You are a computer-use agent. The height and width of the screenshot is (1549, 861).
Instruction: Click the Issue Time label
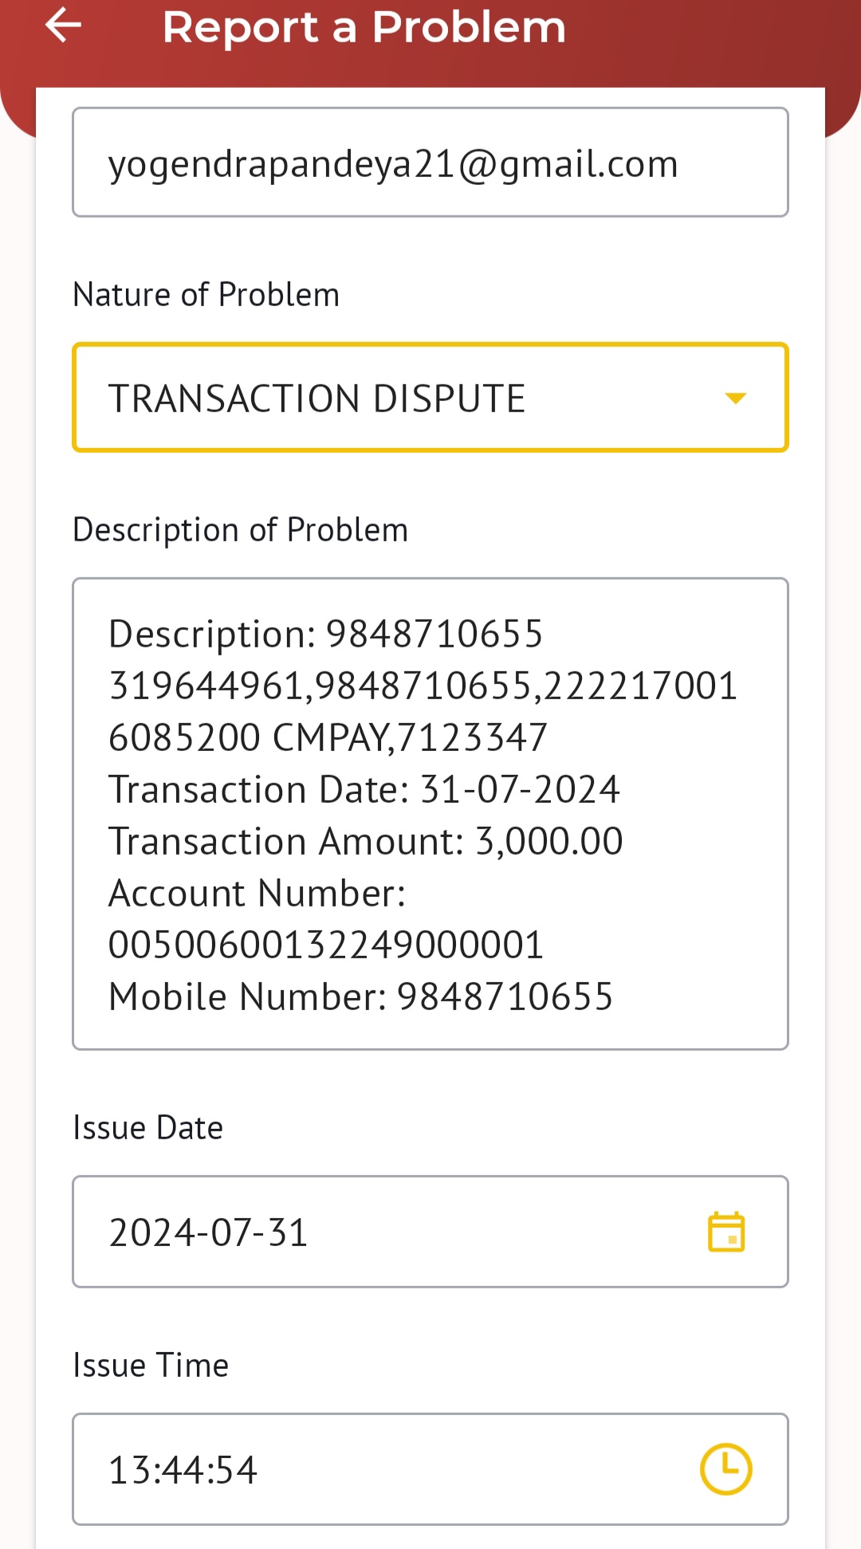151,1366
